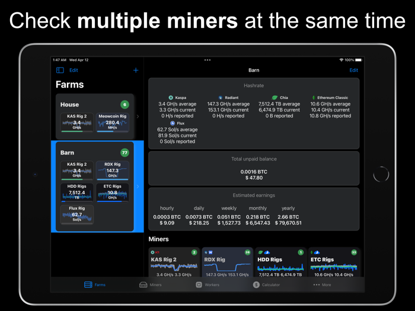415x311 pixels.
Task: Click the cloud icon on ETC Rigs card
Action: [317, 252]
